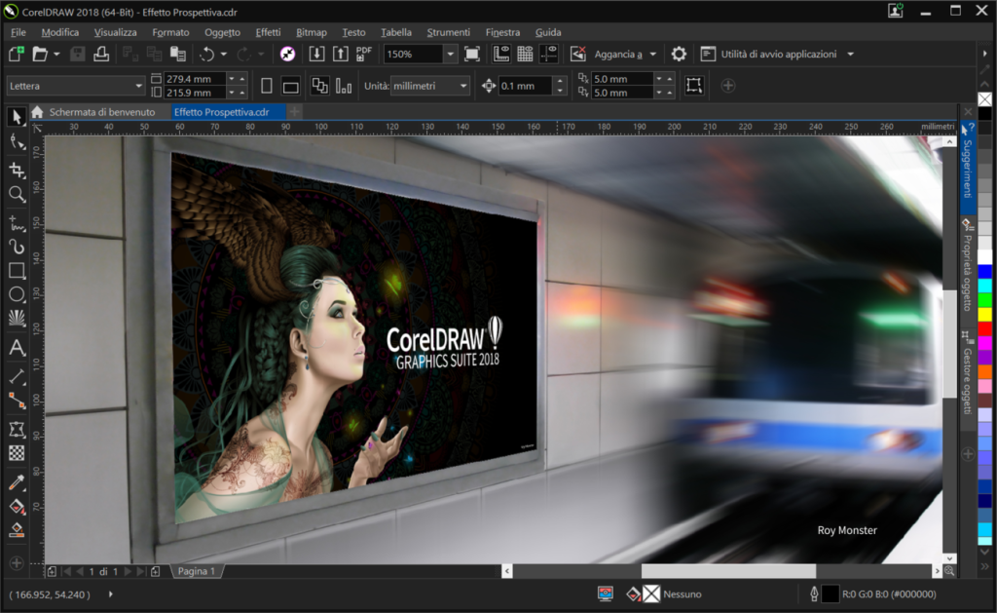Open the Bitmap menu
The image size is (997, 613).
(311, 32)
